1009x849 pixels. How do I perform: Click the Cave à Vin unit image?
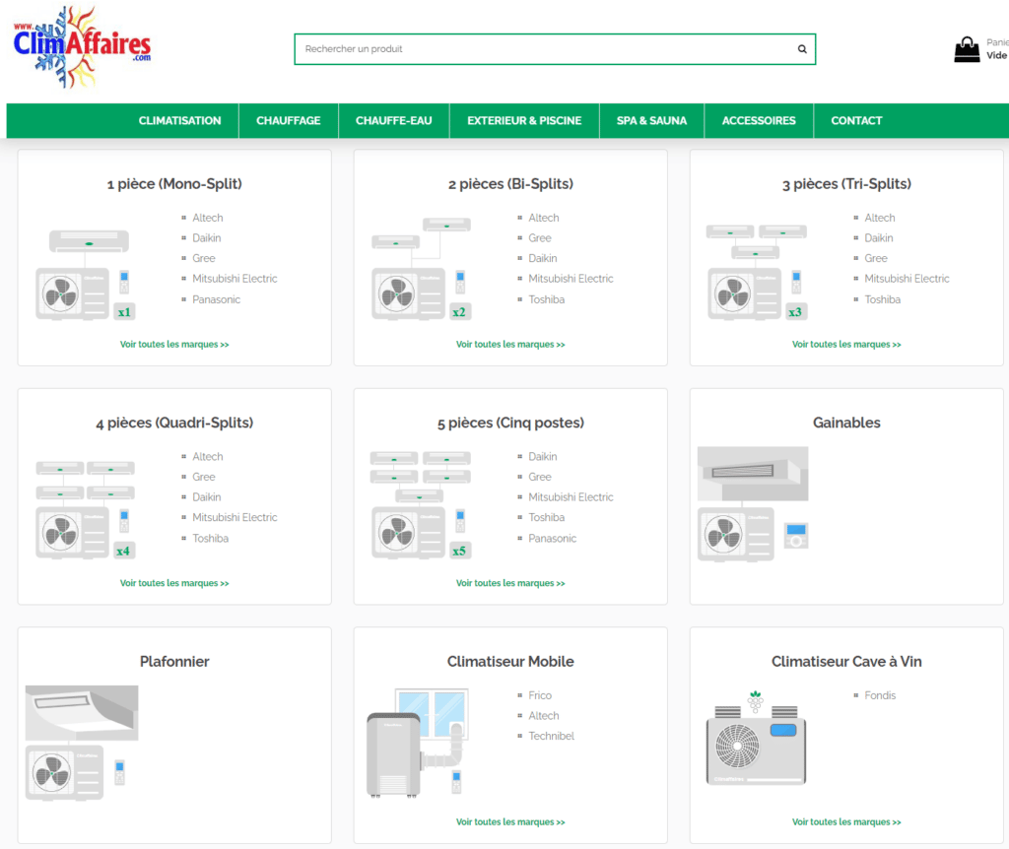[756, 739]
